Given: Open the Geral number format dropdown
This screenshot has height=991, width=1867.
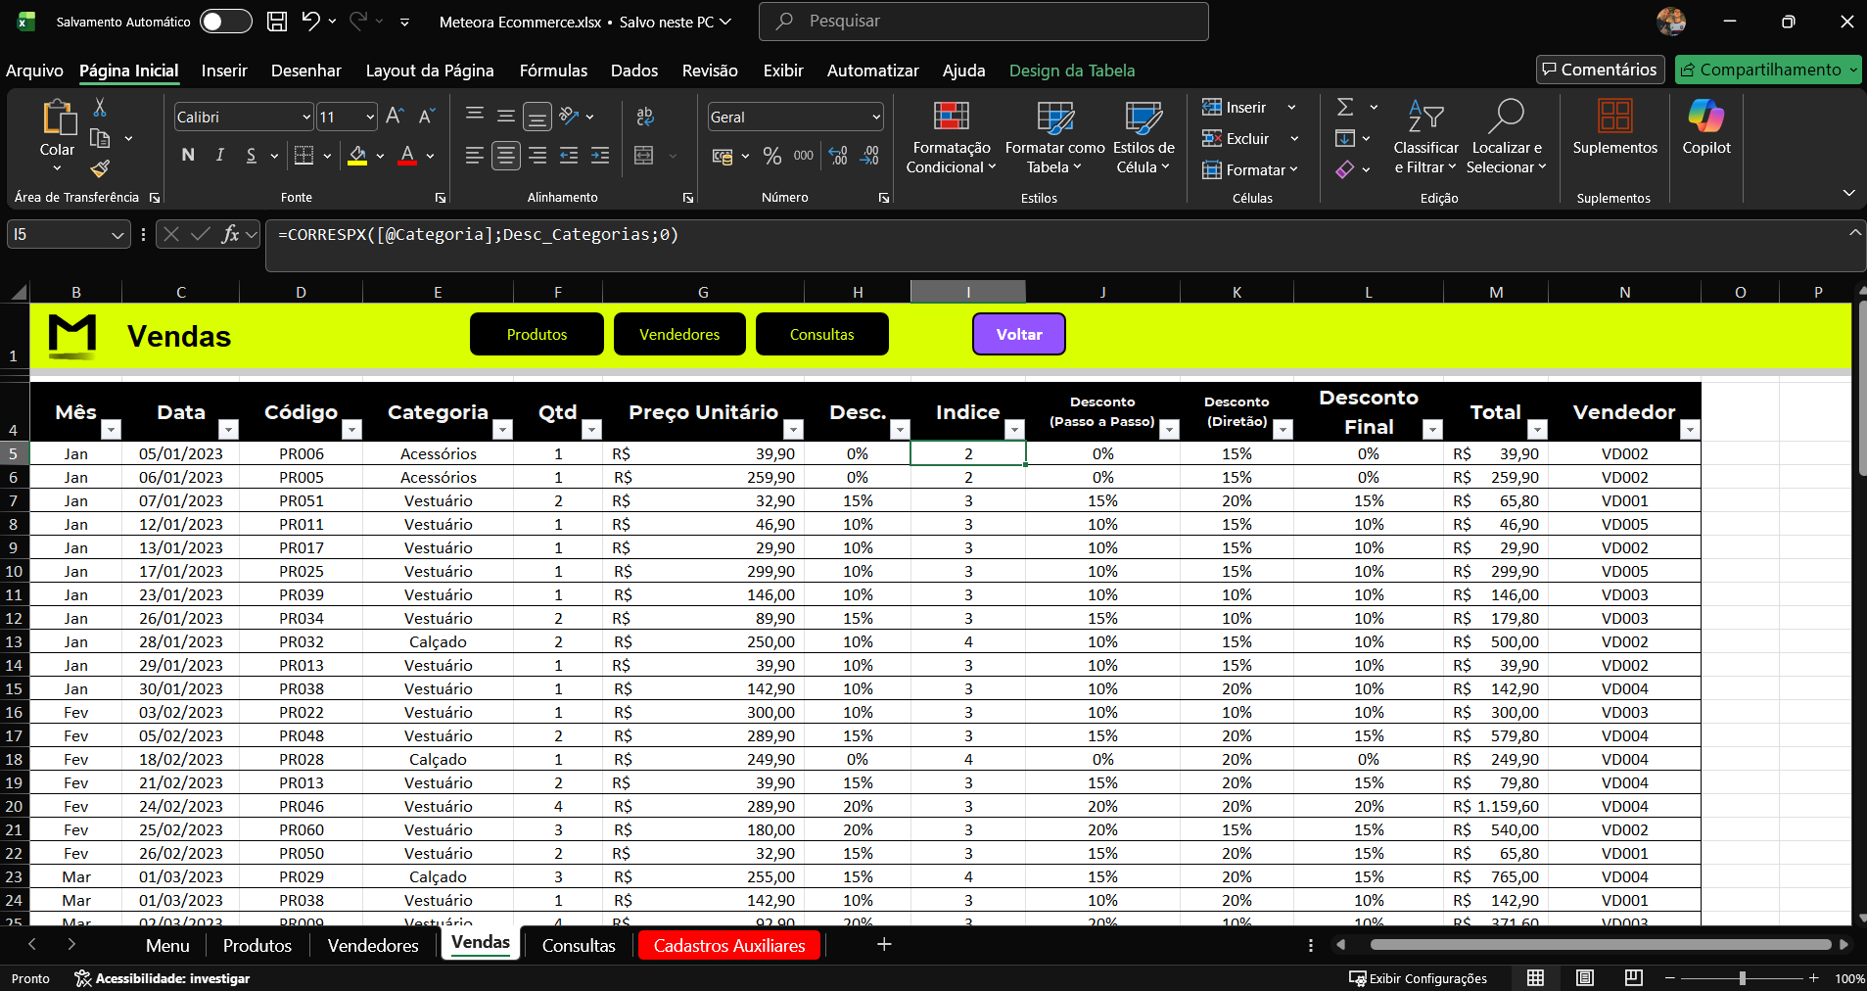Looking at the screenshot, I should click(x=875, y=118).
